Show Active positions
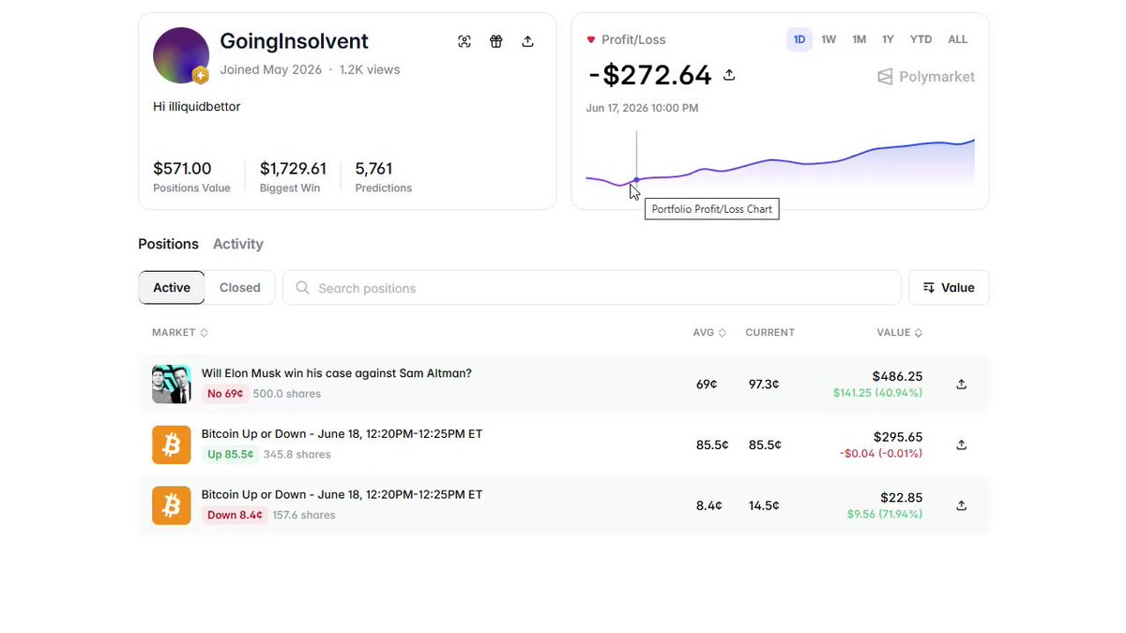 (172, 288)
